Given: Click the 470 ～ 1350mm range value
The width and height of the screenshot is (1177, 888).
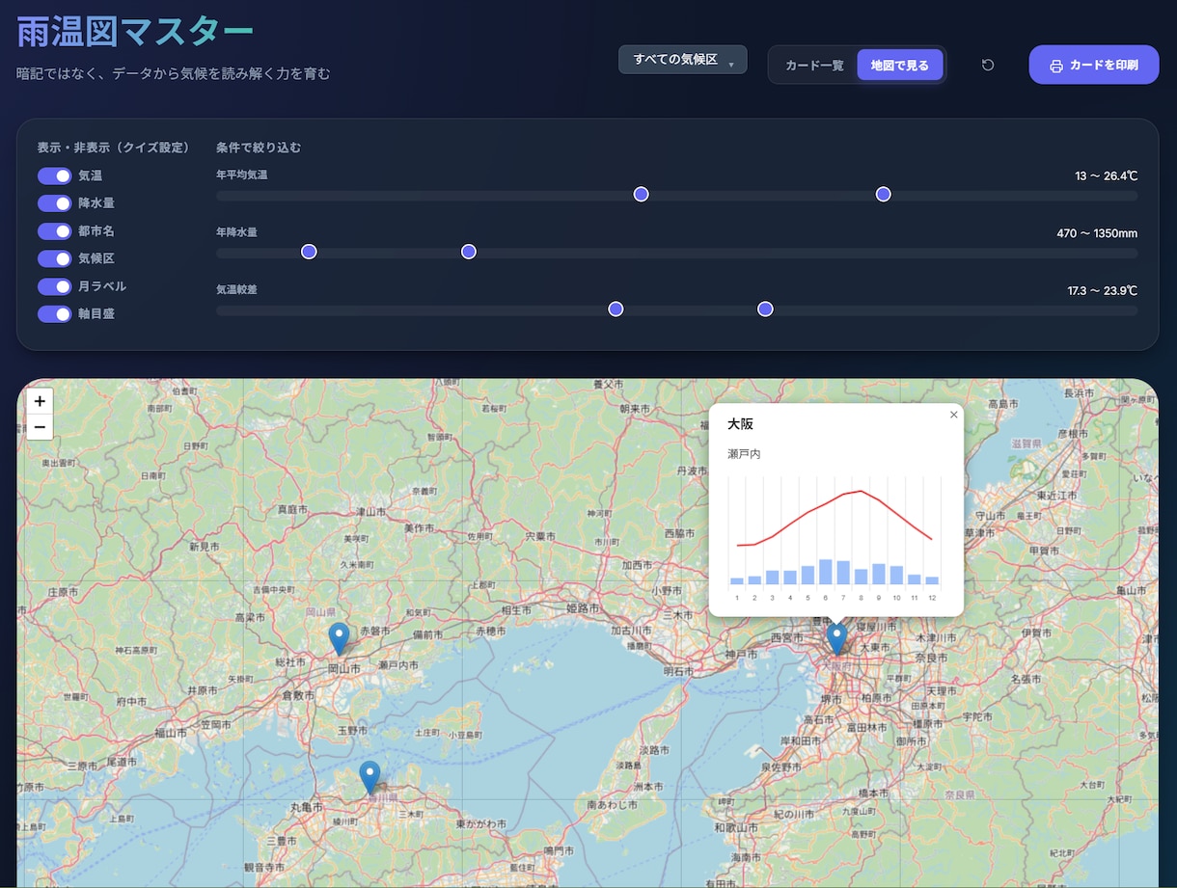Looking at the screenshot, I should (1097, 233).
